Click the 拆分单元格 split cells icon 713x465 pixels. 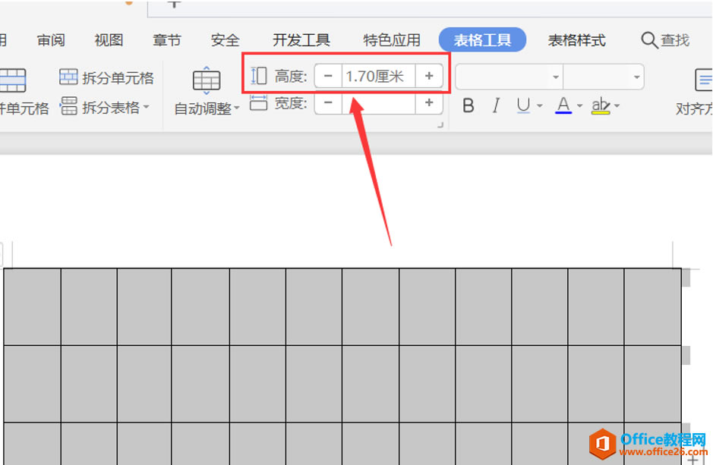click(68, 77)
